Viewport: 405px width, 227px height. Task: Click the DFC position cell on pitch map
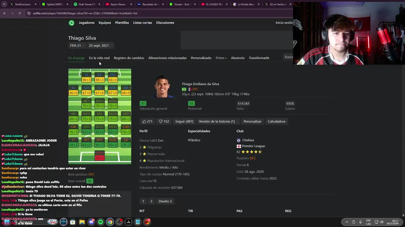100,143
